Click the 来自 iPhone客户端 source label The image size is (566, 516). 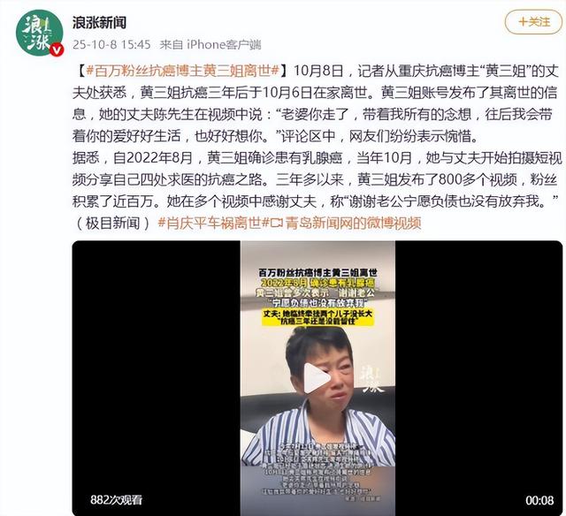click(210, 44)
